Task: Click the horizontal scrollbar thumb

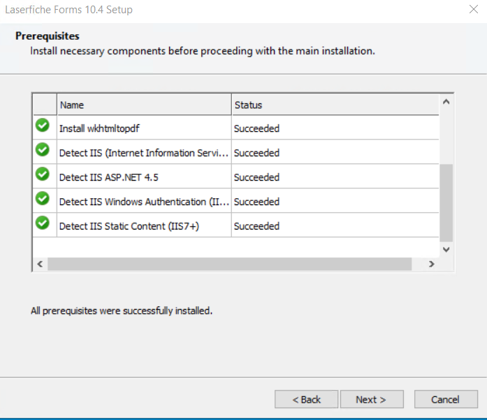Action: point(229,264)
